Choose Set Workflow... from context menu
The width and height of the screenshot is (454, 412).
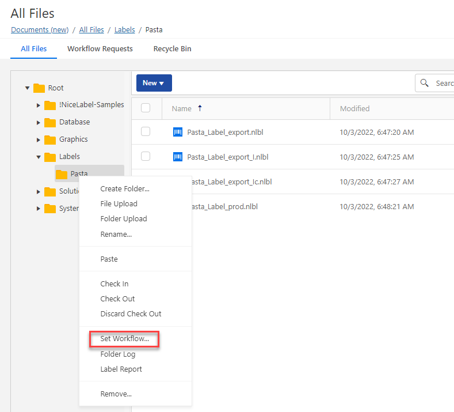(124, 339)
